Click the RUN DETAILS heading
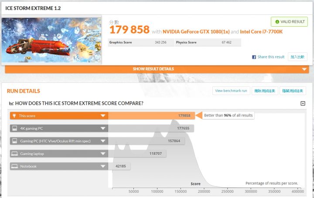Viewport: 314px width, 198px height. (x=24, y=91)
